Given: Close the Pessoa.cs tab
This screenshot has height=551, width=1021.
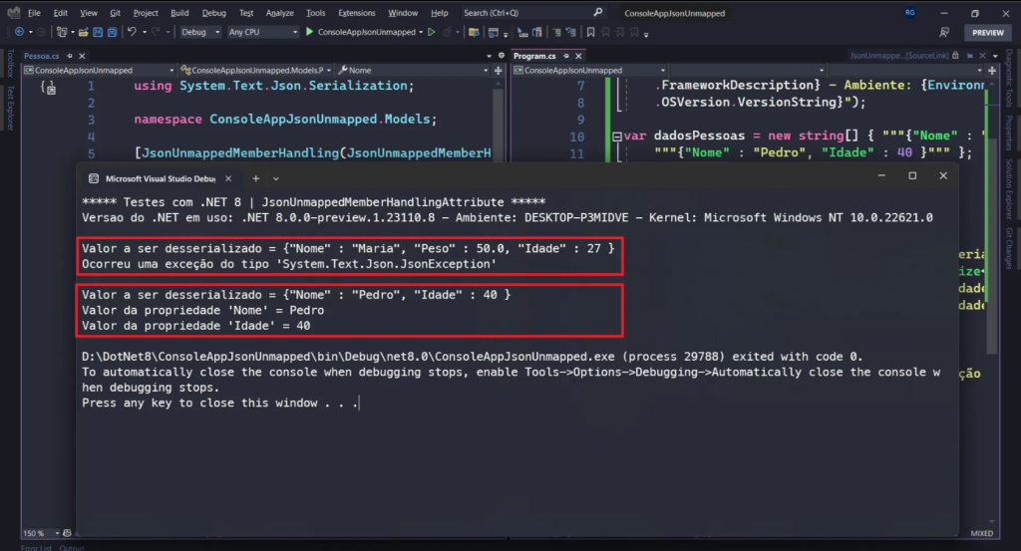Looking at the screenshot, I should pos(82,56).
